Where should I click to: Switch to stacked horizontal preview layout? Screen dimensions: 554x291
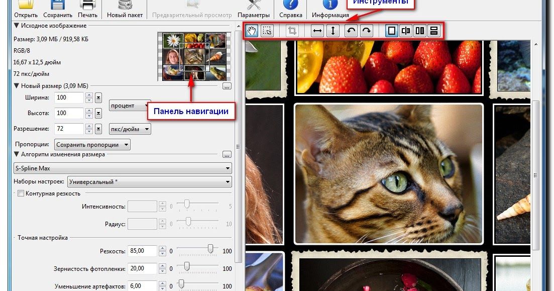[x=433, y=31]
